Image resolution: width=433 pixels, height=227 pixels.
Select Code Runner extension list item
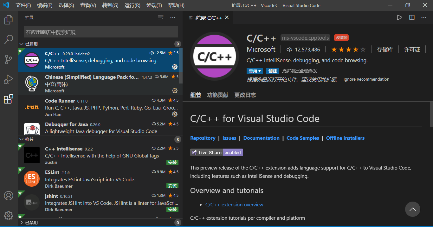pyautogui.click(x=100, y=107)
